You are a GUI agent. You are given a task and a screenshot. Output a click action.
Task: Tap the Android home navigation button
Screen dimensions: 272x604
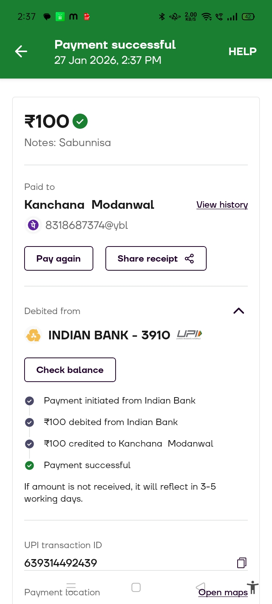pos(136,587)
